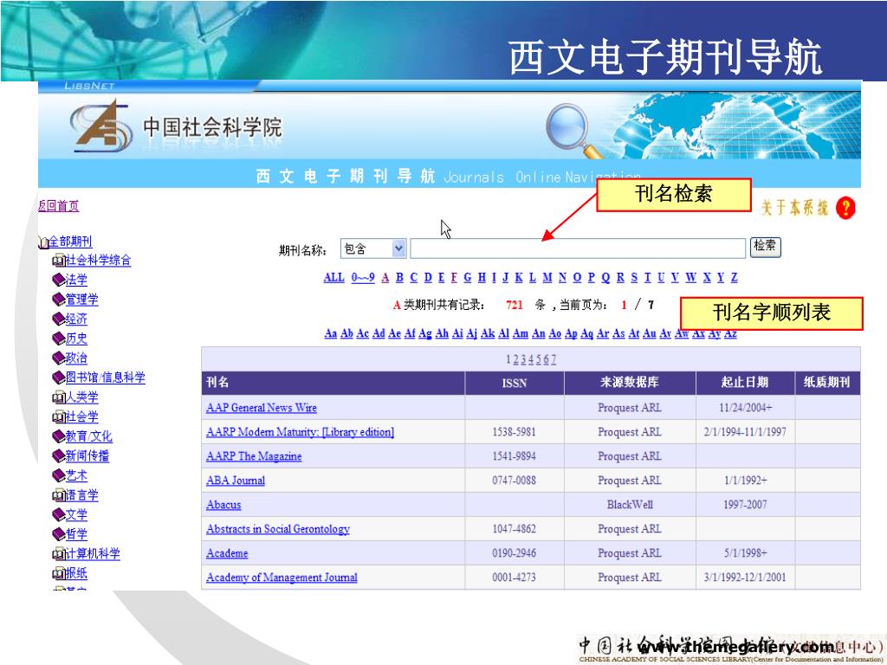Go to results page 2
887x665 pixels.
tap(516, 359)
